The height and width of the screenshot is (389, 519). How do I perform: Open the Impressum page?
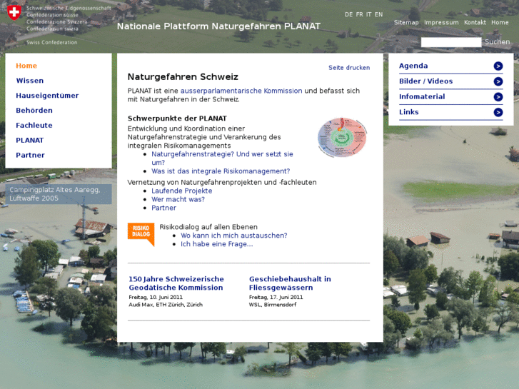pos(441,23)
